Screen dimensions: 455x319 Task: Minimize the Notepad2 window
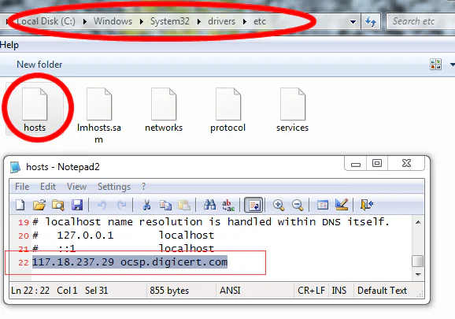pyautogui.click(x=356, y=164)
